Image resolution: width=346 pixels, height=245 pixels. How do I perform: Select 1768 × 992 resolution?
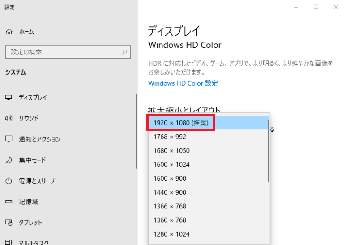coord(209,137)
